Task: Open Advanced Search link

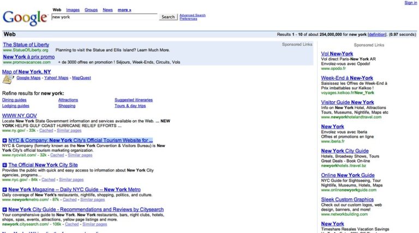Action: point(193,15)
